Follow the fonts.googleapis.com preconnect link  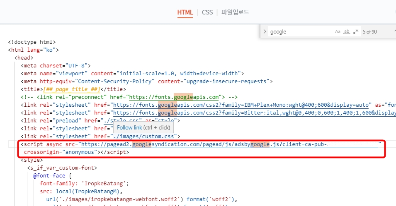[x=174, y=97]
